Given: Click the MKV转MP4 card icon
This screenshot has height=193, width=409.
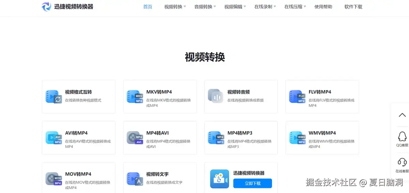Looking at the screenshot, I should tap(135, 97).
